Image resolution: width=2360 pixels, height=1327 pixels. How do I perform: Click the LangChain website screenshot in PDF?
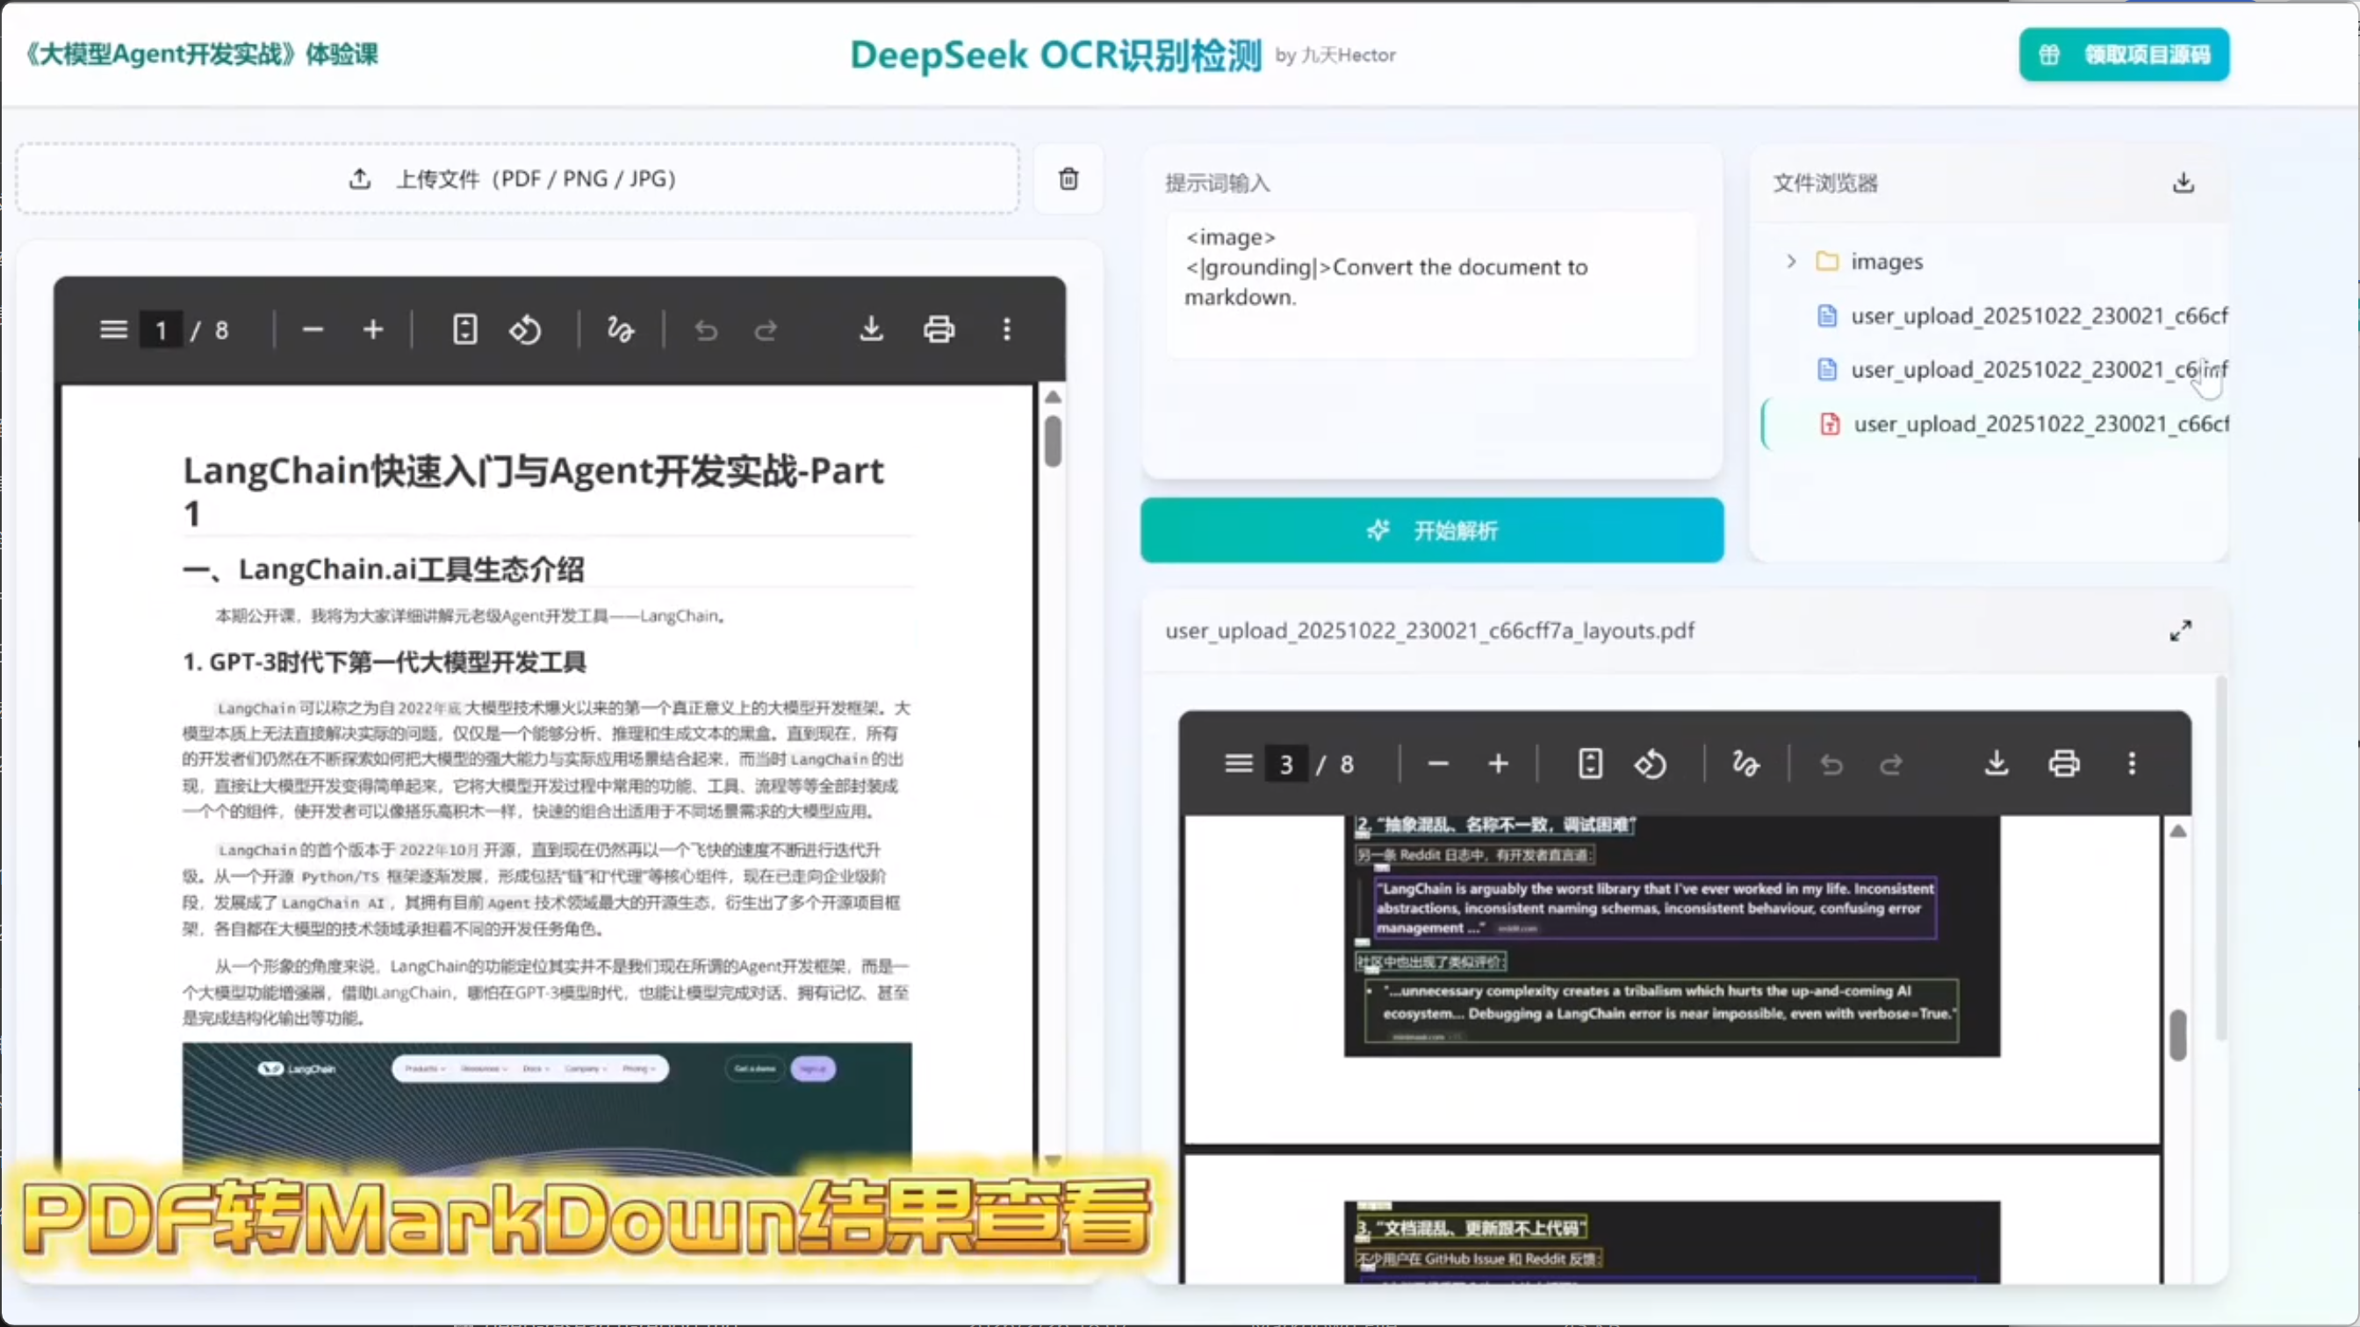click(547, 1108)
